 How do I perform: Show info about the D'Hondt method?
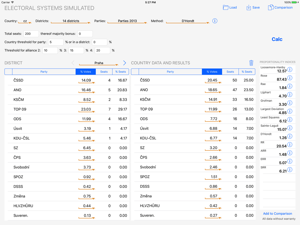(214, 21)
